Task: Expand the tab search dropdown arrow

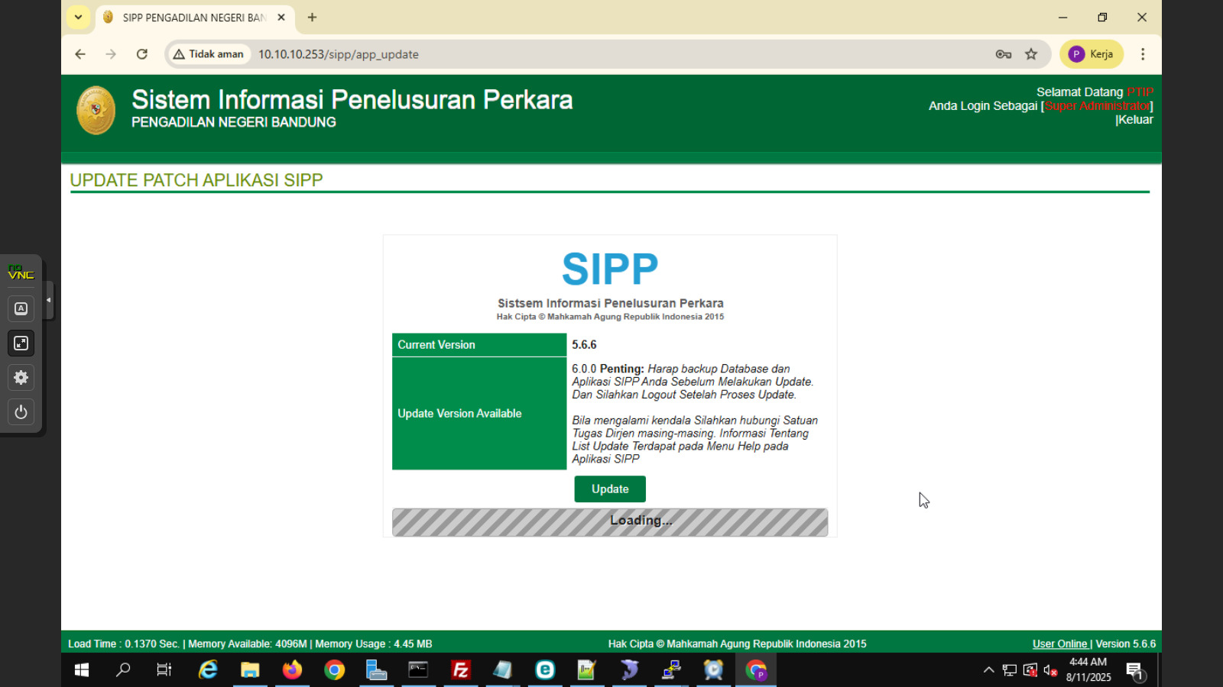Action: pyautogui.click(x=78, y=17)
